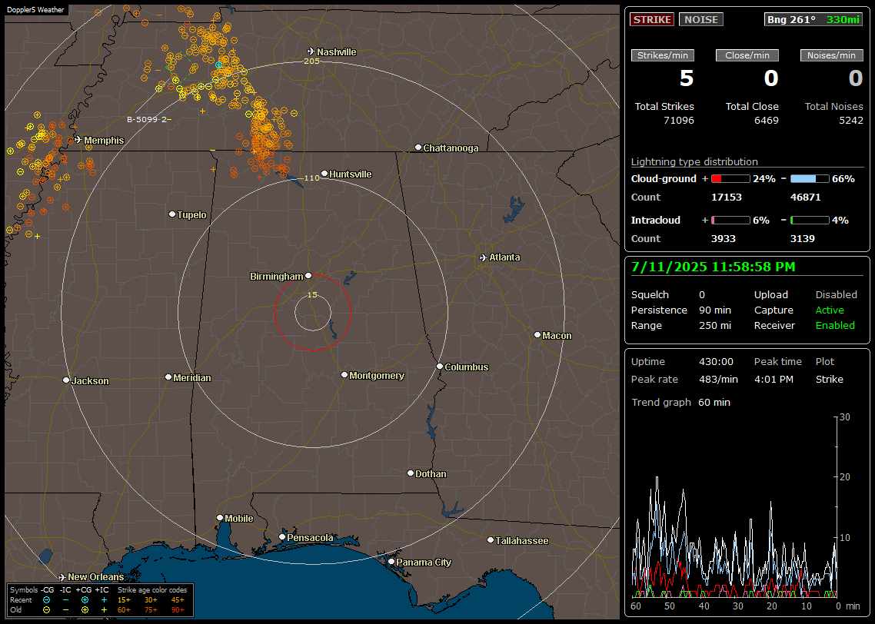
Task: Click the Peak time value 4:01 PM
Action: [774, 380]
